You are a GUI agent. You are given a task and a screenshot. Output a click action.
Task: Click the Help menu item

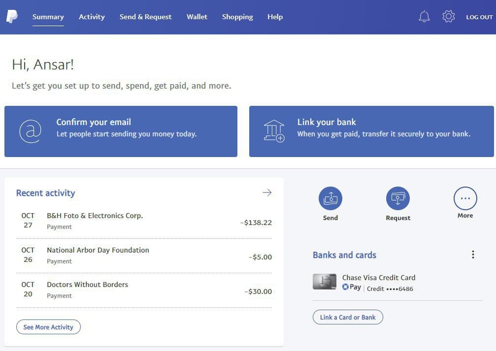point(275,17)
